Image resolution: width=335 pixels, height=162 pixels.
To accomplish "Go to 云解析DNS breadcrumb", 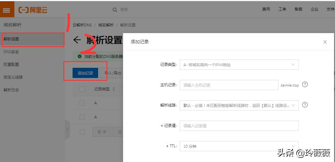I will point(82,25).
